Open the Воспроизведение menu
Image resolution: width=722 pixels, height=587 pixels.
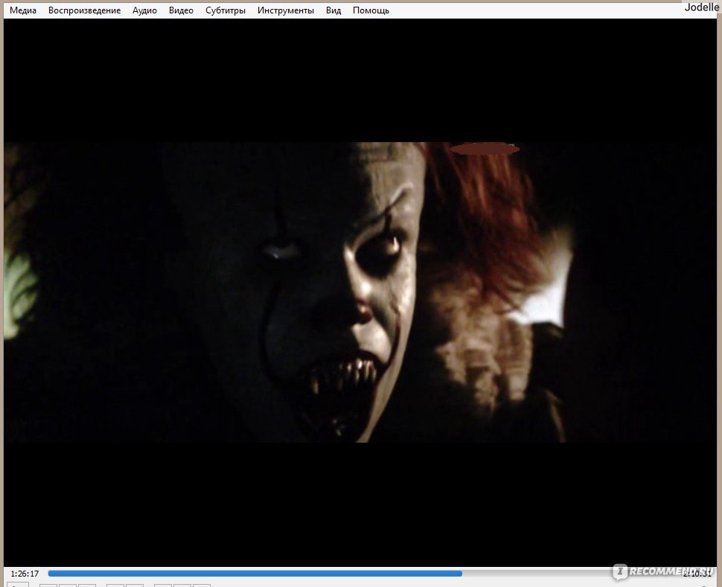pos(84,10)
